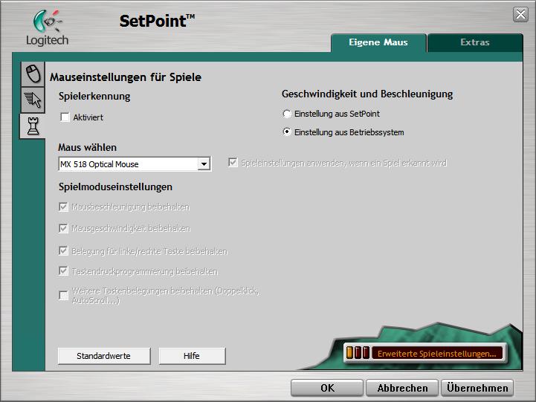Click the Spielmoduseinstellungen label
The image size is (536, 402).
115,187
